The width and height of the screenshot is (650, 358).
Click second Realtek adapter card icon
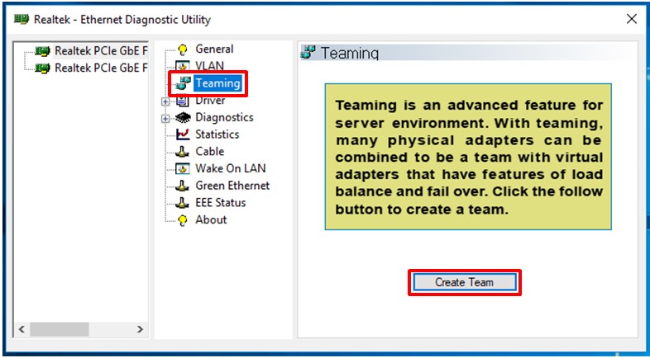pyautogui.click(x=43, y=68)
